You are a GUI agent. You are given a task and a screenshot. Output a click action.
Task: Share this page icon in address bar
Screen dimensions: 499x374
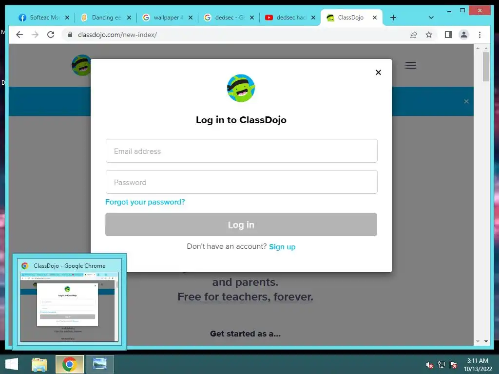[x=413, y=35]
